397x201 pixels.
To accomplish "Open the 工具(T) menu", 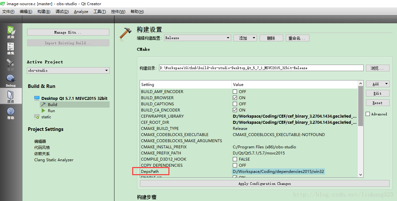I will click(100, 12).
